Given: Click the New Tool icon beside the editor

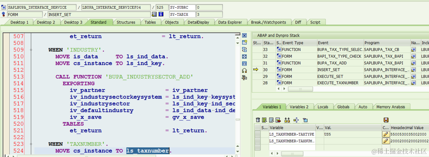Looking at the screenshot, I should (244, 42).
